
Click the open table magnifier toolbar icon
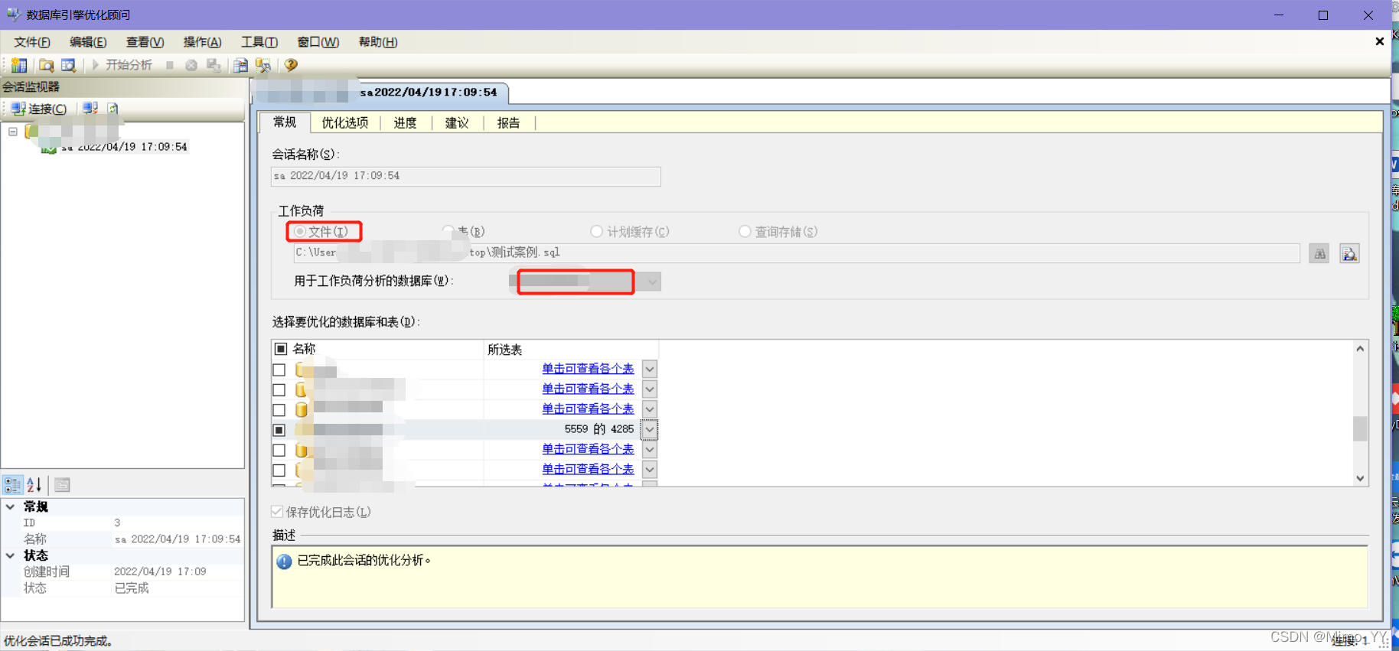pyautogui.click(x=68, y=65)
